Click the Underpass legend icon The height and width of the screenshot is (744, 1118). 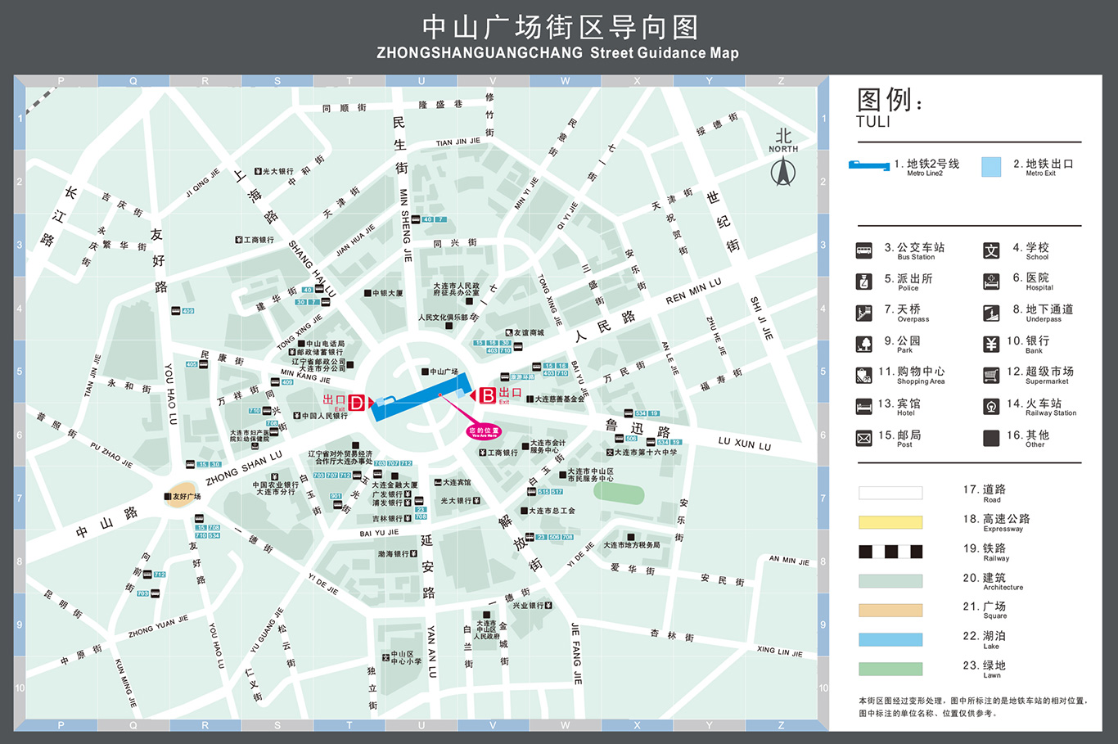click(990, 313)
